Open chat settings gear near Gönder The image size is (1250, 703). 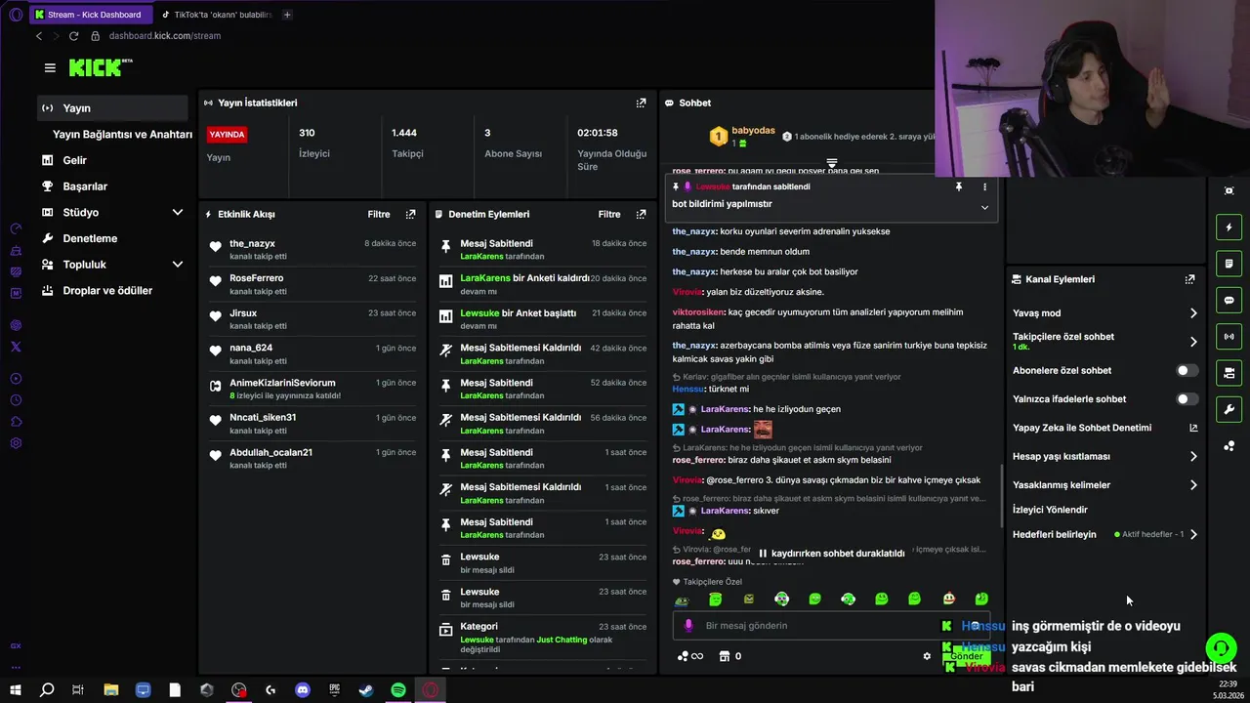(x=927, y=656)
